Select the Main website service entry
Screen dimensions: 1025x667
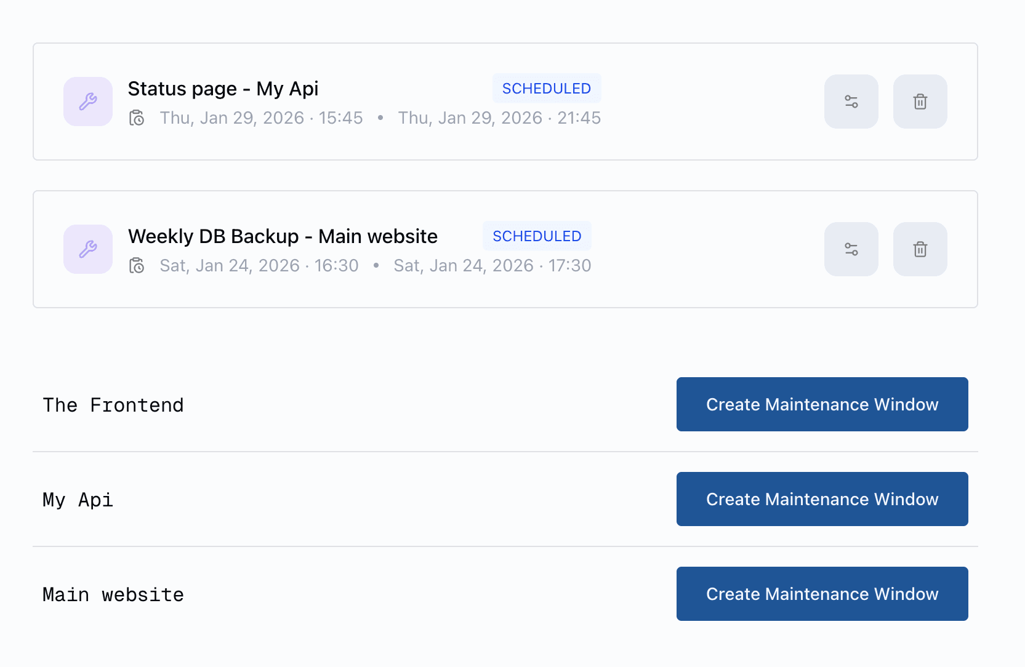pos(113,594)
